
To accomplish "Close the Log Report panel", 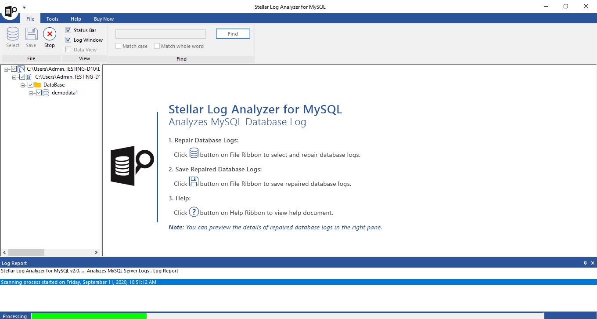I will (x=593, y=263).
